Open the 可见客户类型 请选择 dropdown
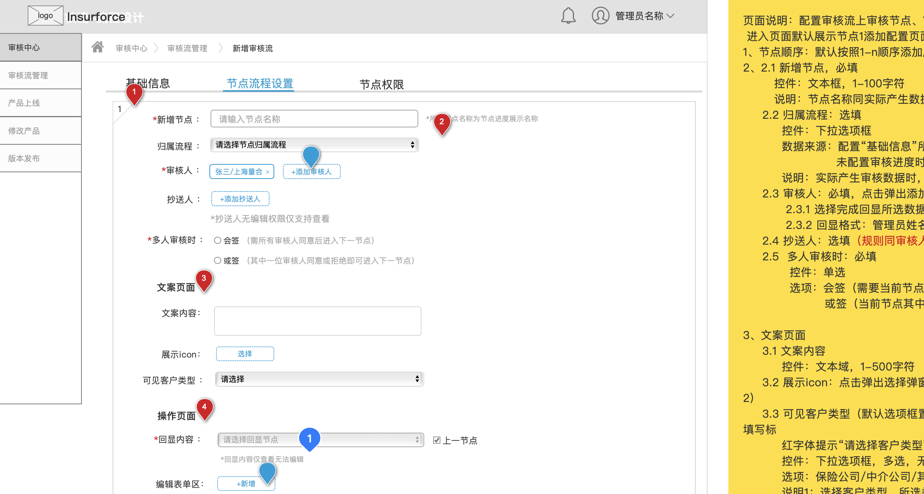The image size is (924, 494). point(320,379)
